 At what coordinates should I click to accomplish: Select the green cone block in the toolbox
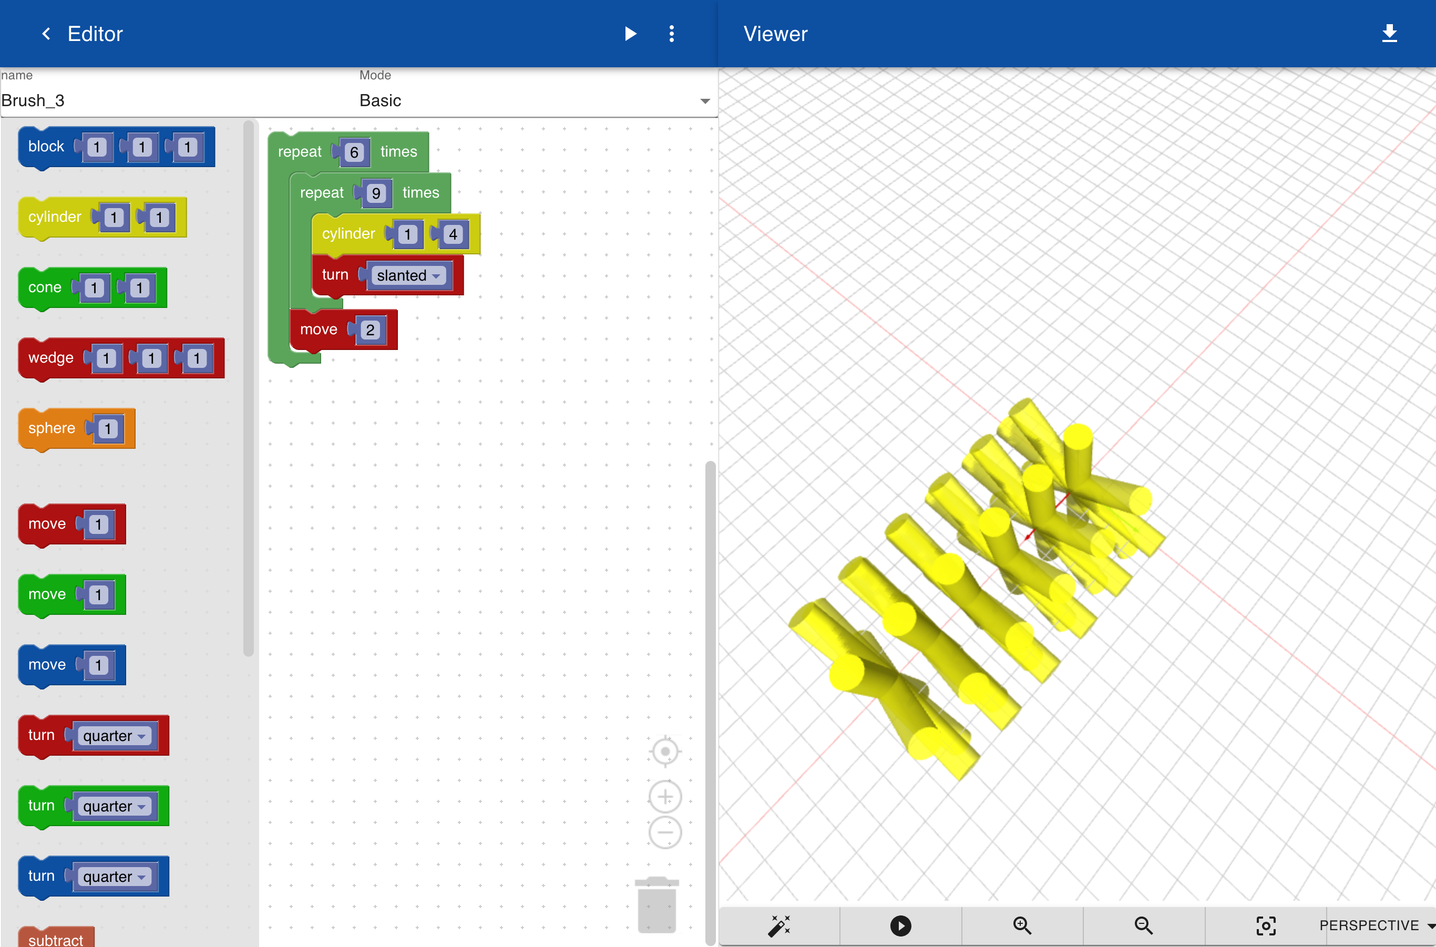pyautogui.click(x=45, y=287)
